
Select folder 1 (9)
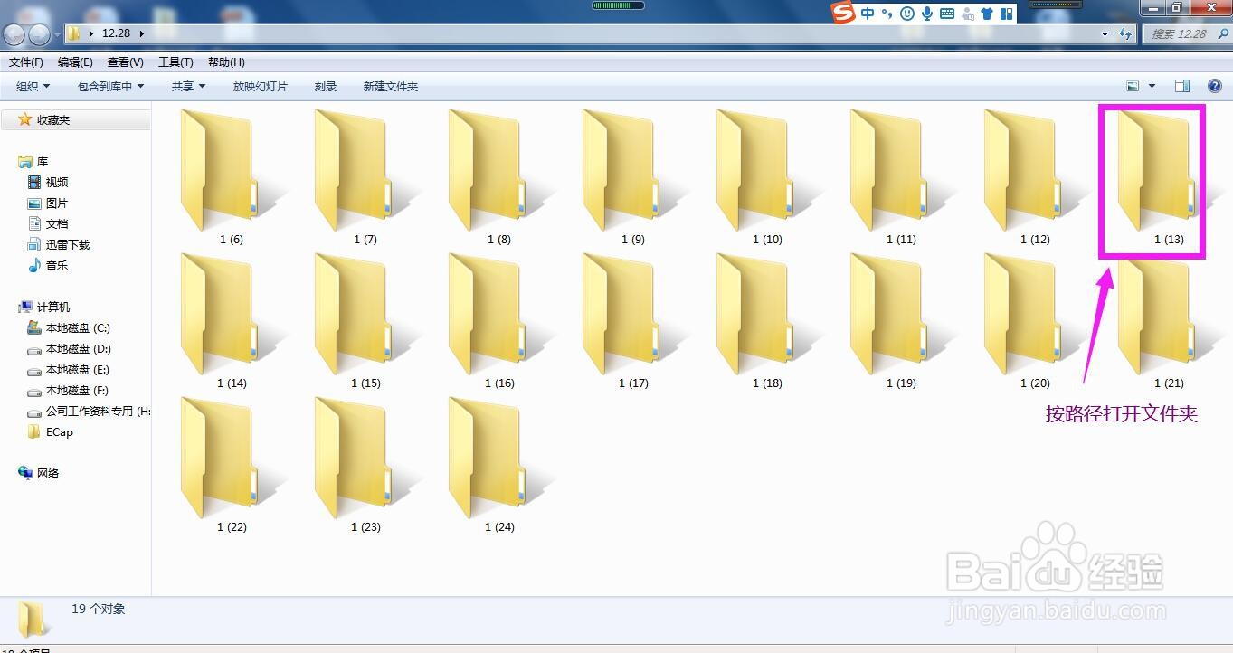633,176
